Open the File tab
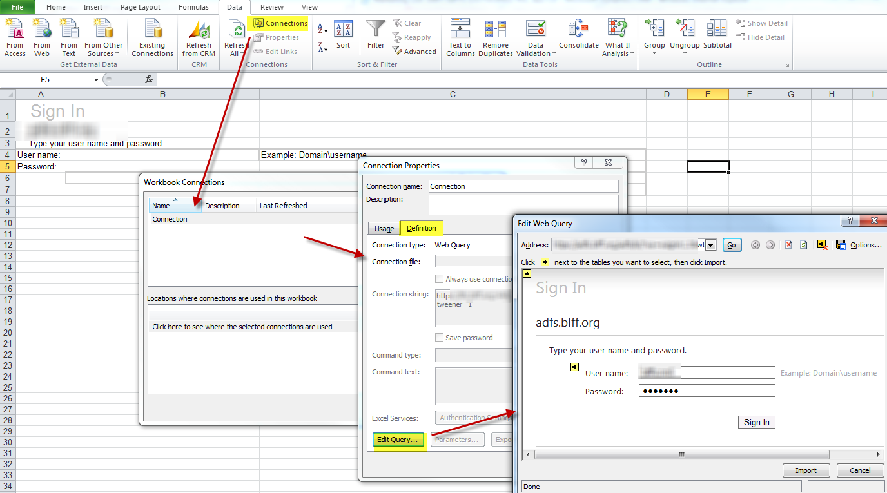Image resolution: width=887 pixels, height=493 pixels. (18, 7)
